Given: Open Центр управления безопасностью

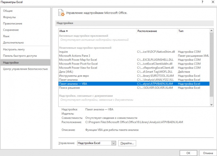Looking at the screenshot, I should pyautogui.click(x=25, y=69).
